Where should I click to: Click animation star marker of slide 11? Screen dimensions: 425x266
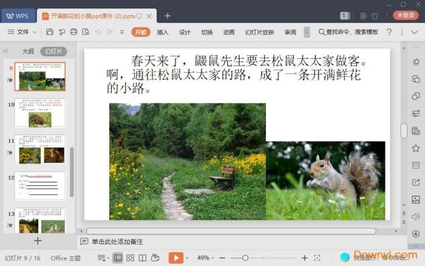click(10, 153)
